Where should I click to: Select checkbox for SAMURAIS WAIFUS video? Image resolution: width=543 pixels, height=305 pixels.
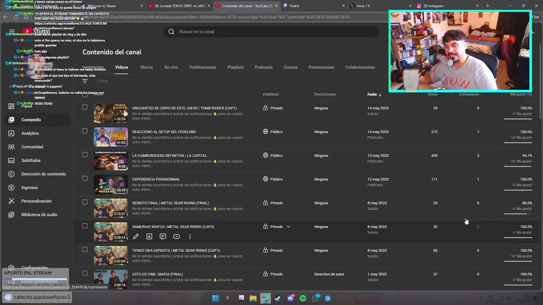tap(85, 226)
